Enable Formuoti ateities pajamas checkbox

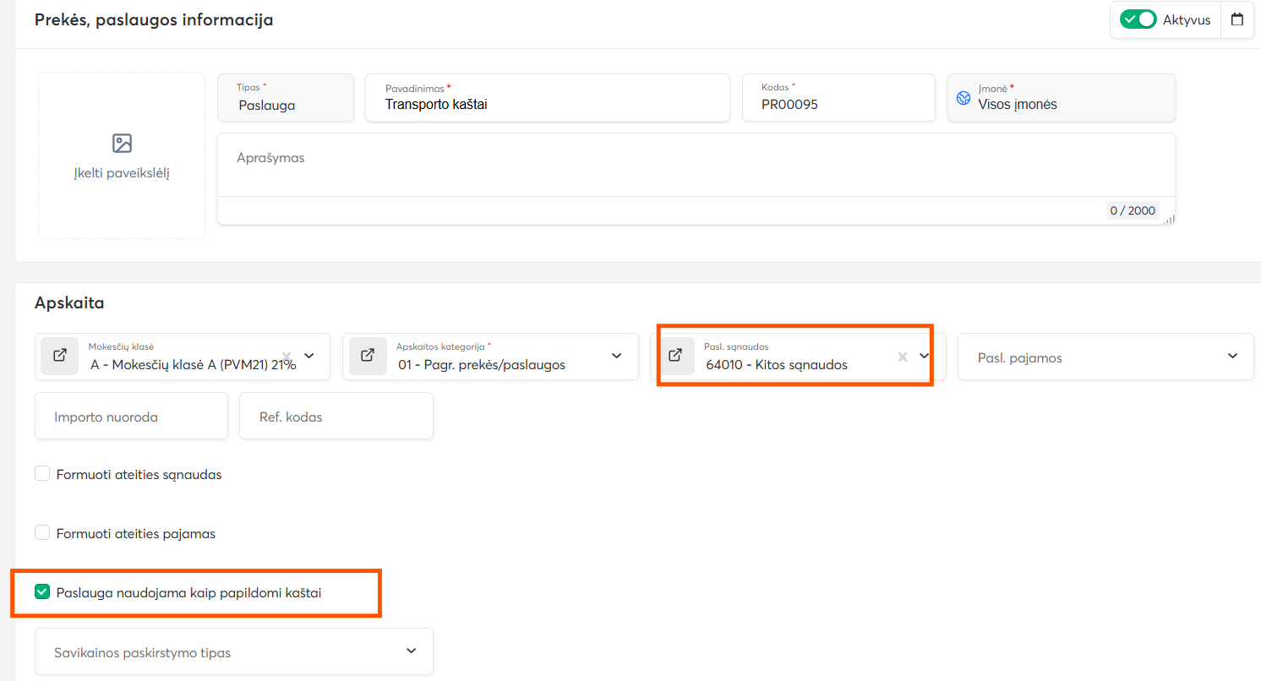coord(42,532)
